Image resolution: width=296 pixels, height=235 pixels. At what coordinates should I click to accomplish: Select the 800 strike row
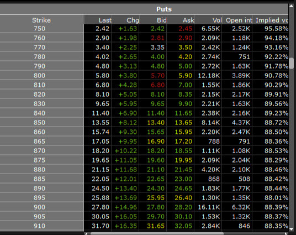coord(144,76)
